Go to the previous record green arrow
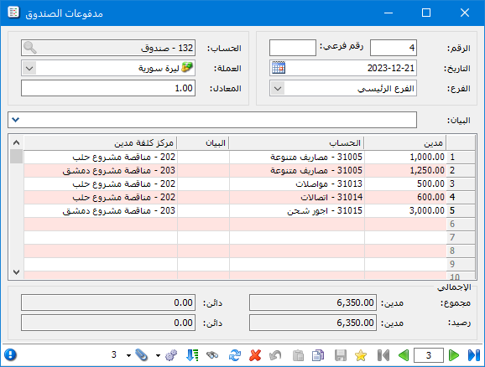Image resolution: width=485 pixels, height=367 pixels. coord(404,355)
